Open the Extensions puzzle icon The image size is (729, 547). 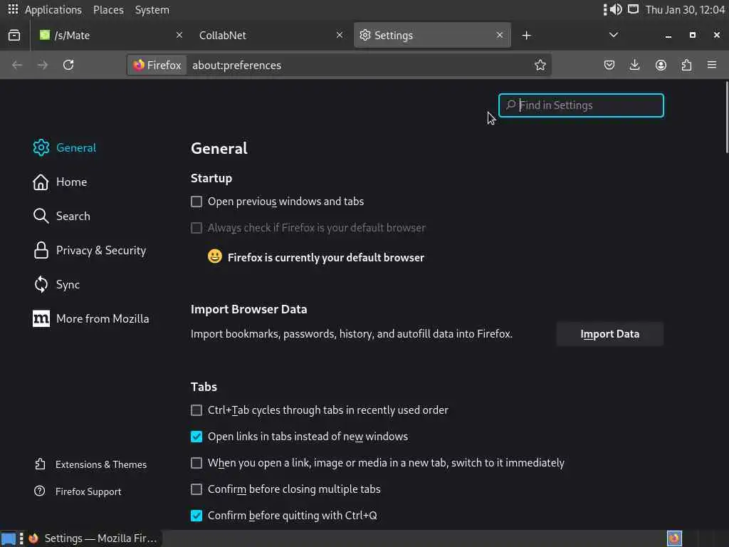[686, 65]
